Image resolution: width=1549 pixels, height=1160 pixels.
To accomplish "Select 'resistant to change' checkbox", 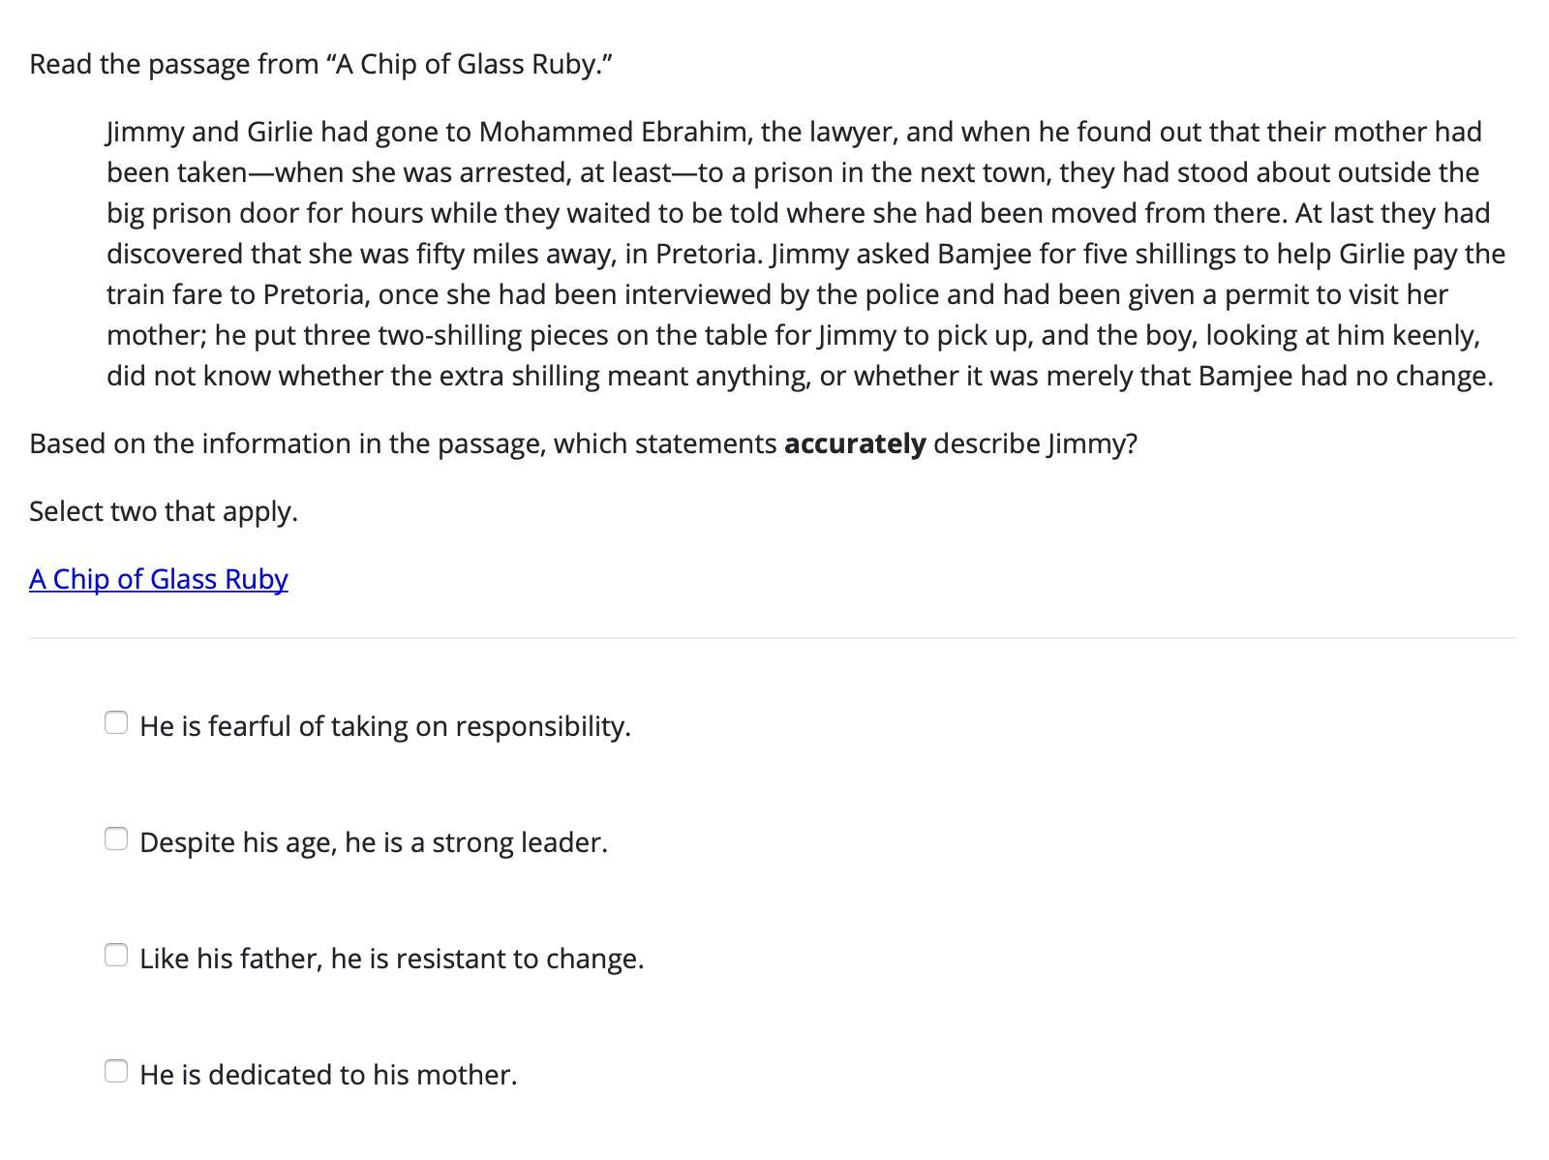I will (116, 955).
